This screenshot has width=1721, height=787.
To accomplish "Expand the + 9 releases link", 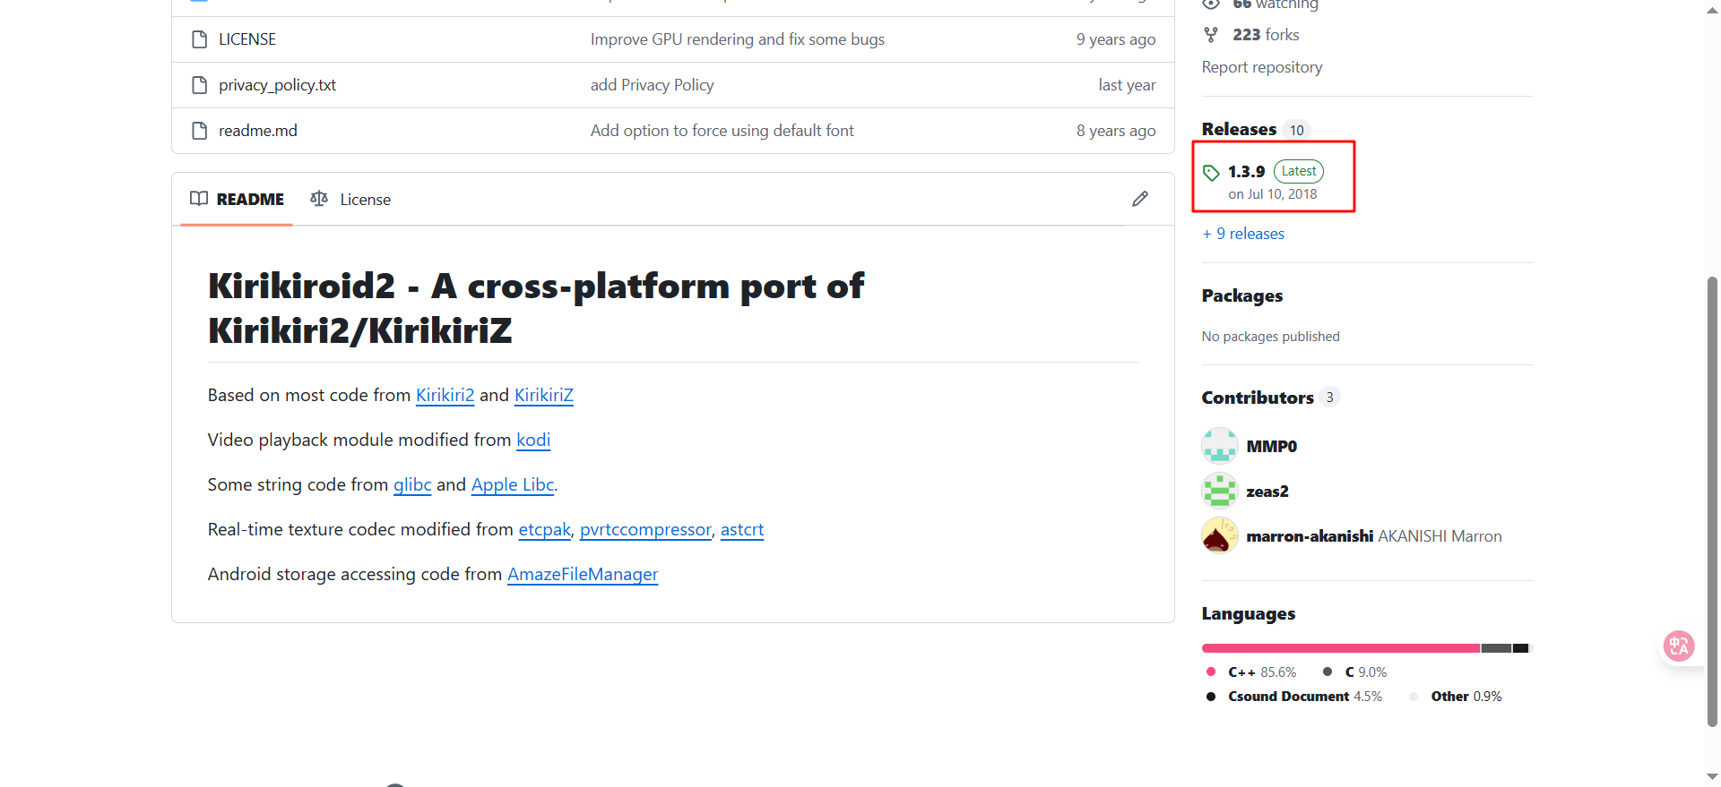I will click(x=1243, y=234).
